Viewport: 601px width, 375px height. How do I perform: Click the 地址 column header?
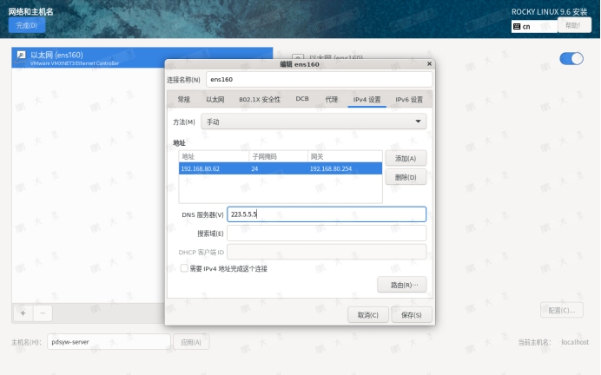[x=214, y=156]
